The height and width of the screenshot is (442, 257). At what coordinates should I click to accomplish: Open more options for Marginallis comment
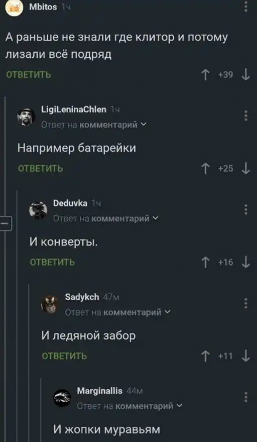click(246, 397)
